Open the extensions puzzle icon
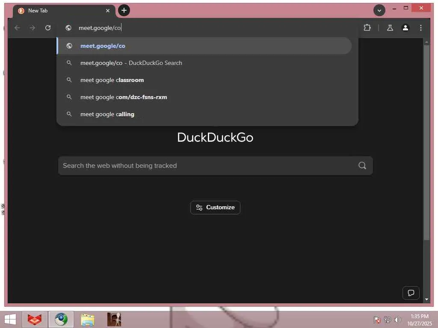 coord(367,28)
